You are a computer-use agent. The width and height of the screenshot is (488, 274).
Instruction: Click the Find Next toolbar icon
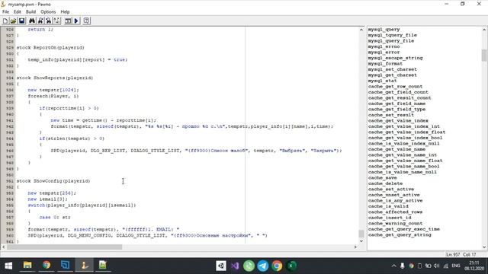click(x=40, y=21)
